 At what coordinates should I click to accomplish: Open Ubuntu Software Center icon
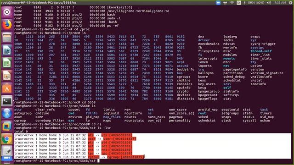pyautogui.click(x=7, y=88)
